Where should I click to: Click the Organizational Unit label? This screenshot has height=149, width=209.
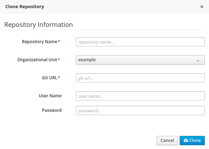point(37,60)
